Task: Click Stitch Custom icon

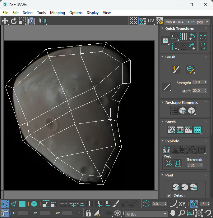Action: coord(197,130)
